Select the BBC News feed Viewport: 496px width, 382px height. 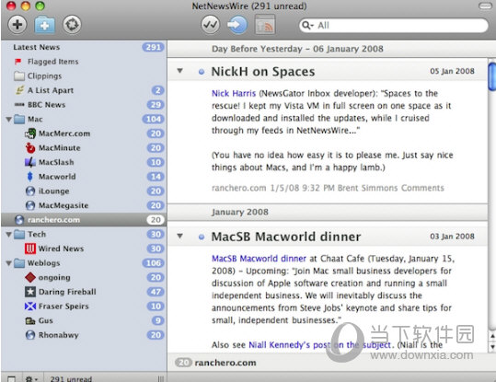click(x=84, y=105)
